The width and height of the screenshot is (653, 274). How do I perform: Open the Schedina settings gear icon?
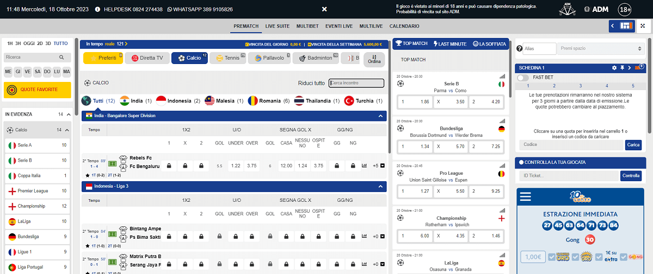click(x=614, y=68)
